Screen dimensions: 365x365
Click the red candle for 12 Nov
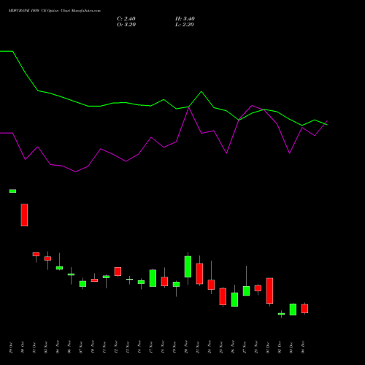(118, 272)
